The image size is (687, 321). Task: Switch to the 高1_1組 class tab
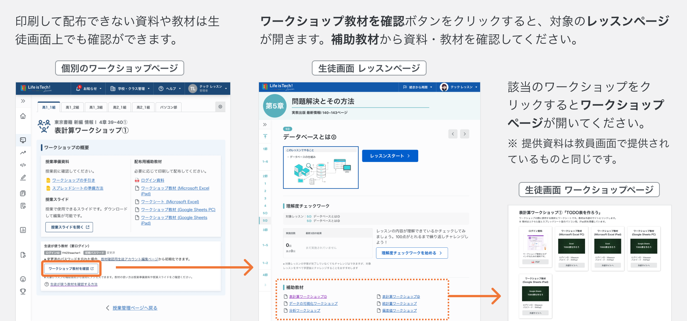coord(49,107)
